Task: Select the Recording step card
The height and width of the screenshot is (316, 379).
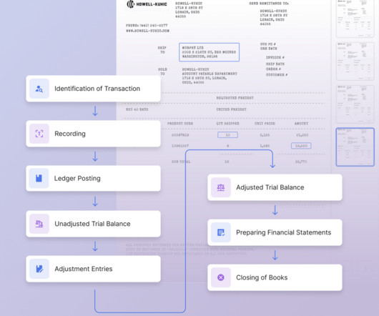Action: pos(93,134)
